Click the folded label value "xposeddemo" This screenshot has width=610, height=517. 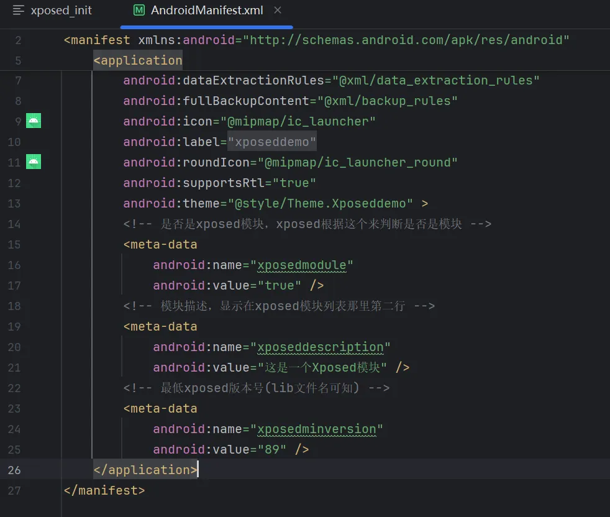(272, 142)
